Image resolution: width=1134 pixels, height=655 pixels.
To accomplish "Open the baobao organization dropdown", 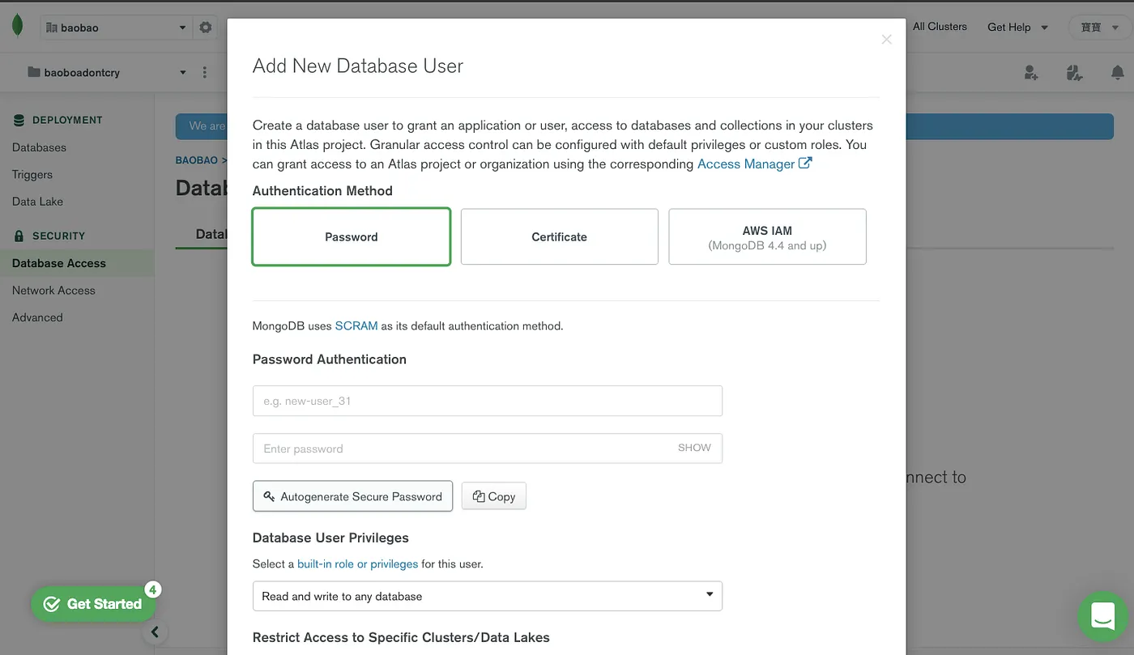I will [x=115, y=28].
